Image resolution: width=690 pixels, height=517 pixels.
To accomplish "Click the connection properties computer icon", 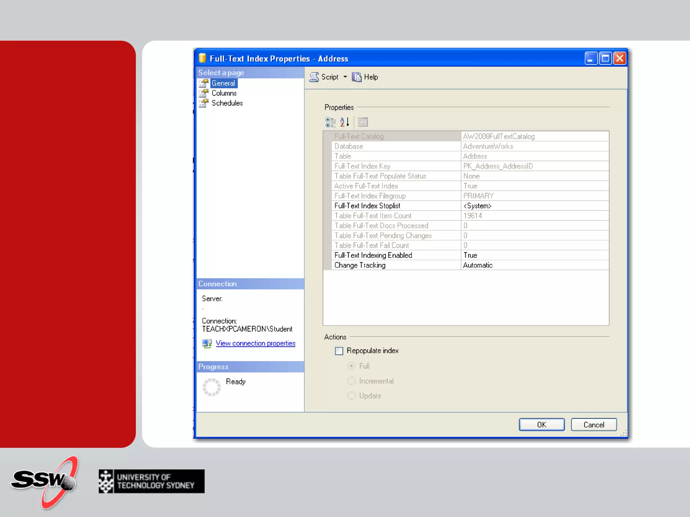I will point(207,343).
